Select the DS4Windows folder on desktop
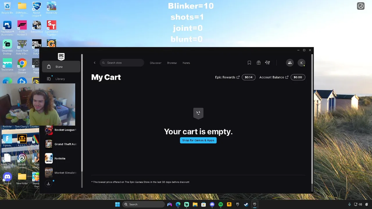The width and height of the screenshot is (372, 209). click(22, 9)
